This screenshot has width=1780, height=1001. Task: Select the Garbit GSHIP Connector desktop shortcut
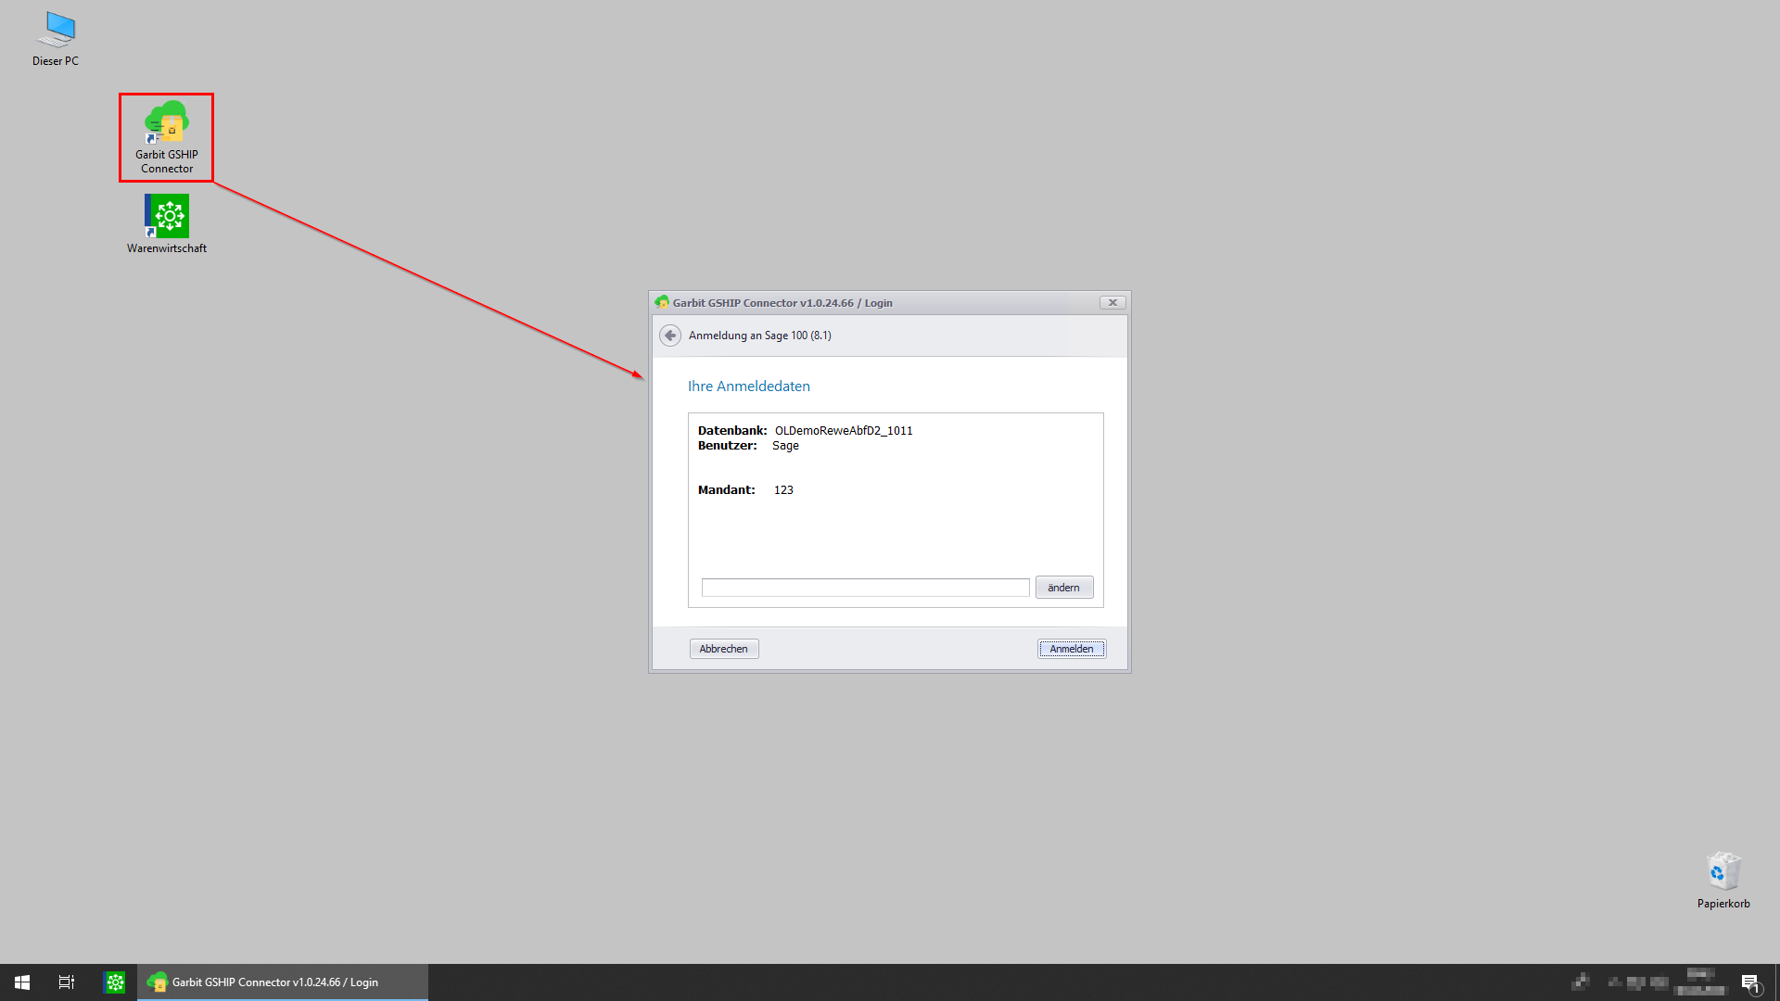[x=167, y=135]
